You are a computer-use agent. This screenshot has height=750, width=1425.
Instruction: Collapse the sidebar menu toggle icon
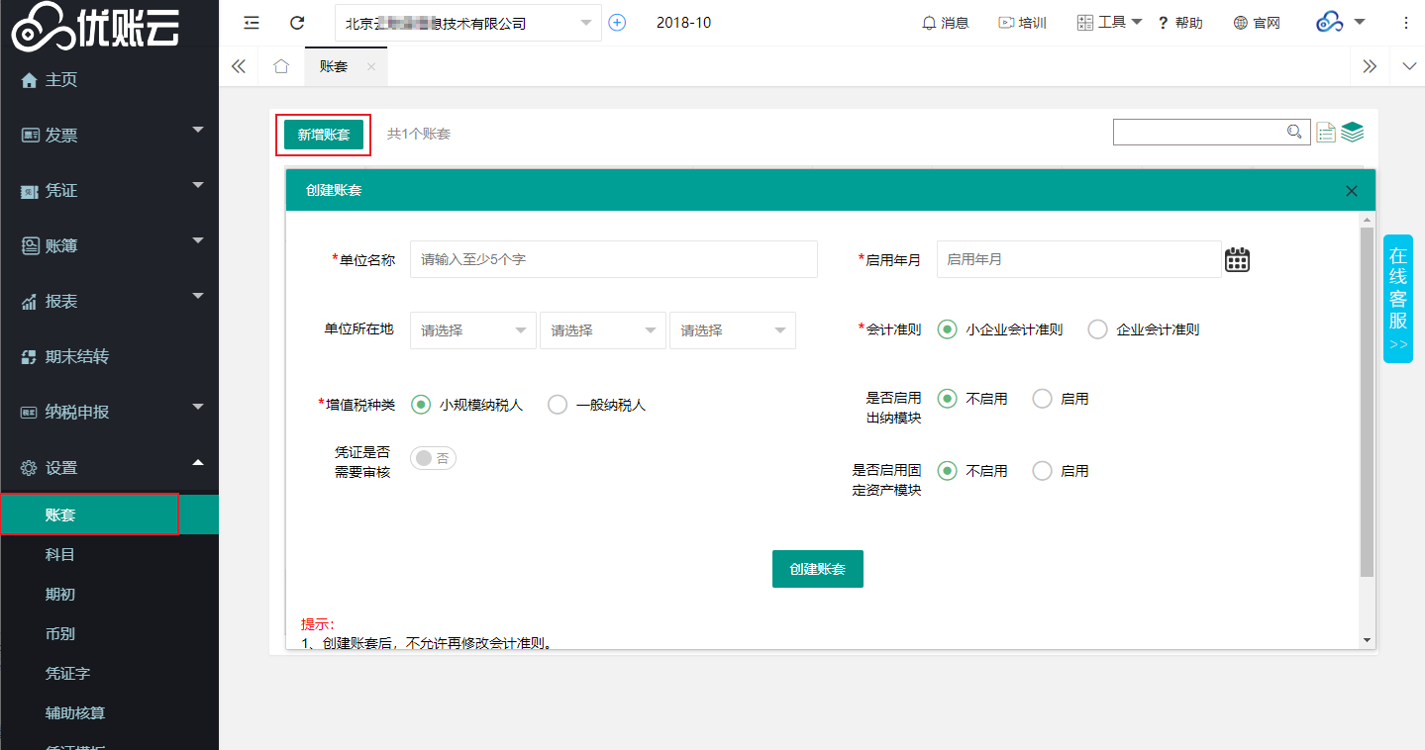252,23
